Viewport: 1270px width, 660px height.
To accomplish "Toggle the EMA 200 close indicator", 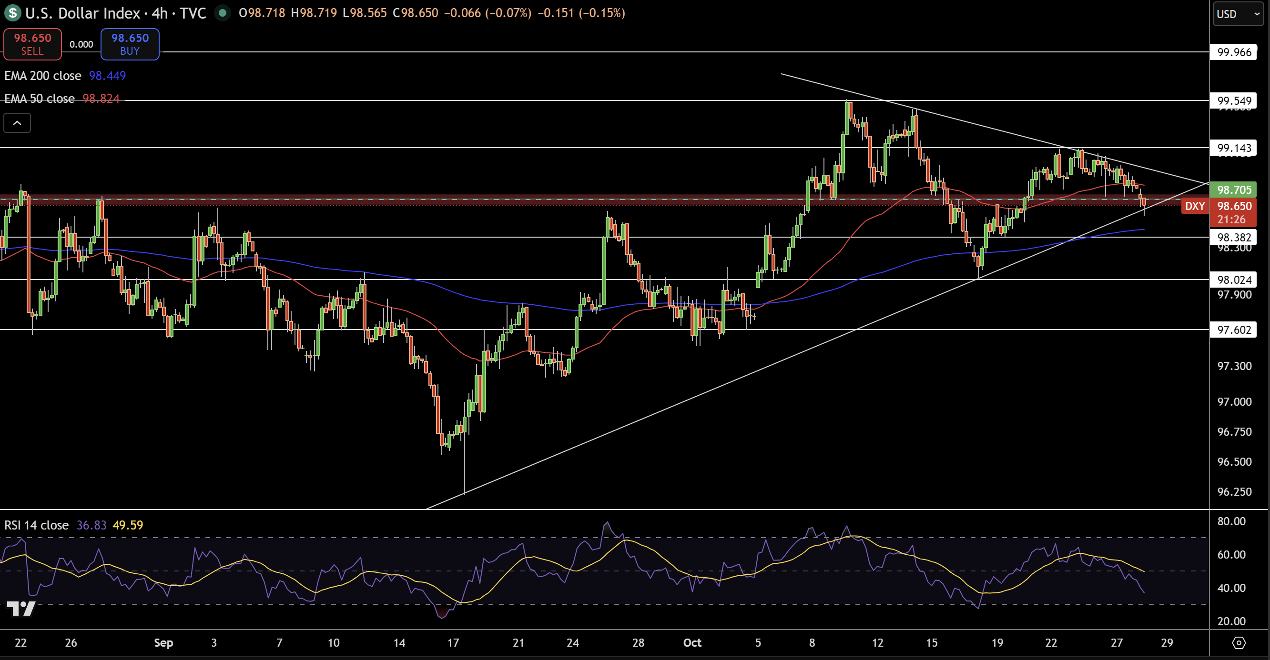I will (x=42, y=75).
